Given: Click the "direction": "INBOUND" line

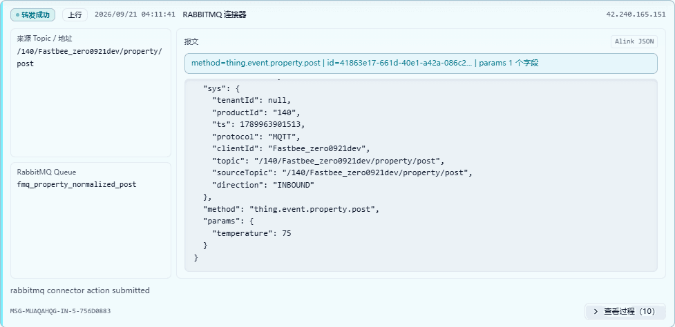Looking at the screenshot, I should [x=263, y=185].
